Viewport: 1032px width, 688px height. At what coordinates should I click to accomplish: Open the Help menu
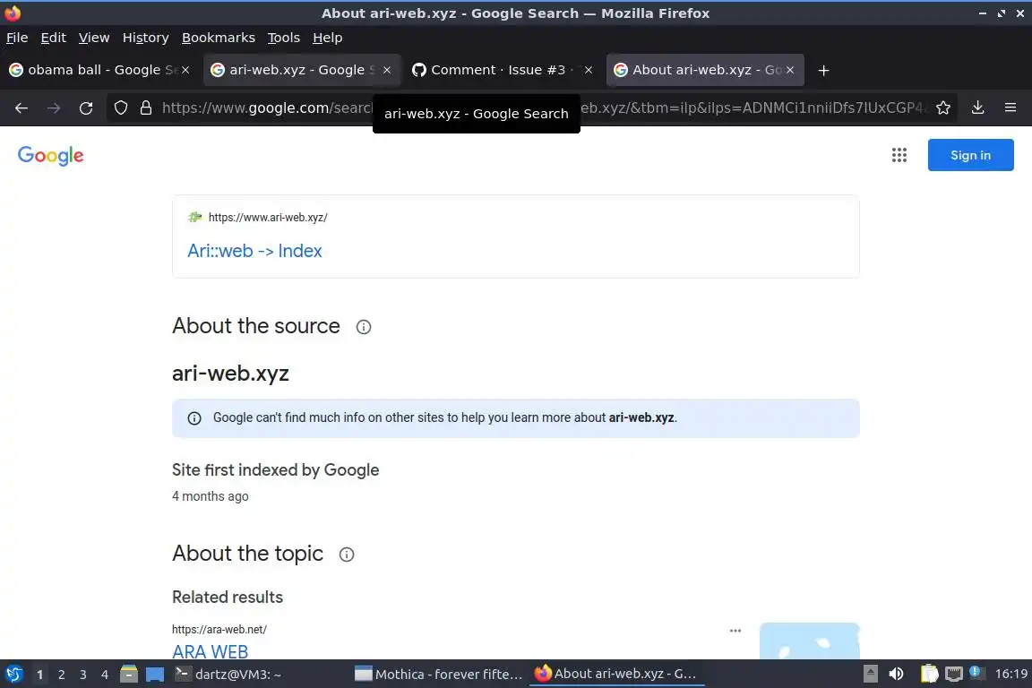327,38
